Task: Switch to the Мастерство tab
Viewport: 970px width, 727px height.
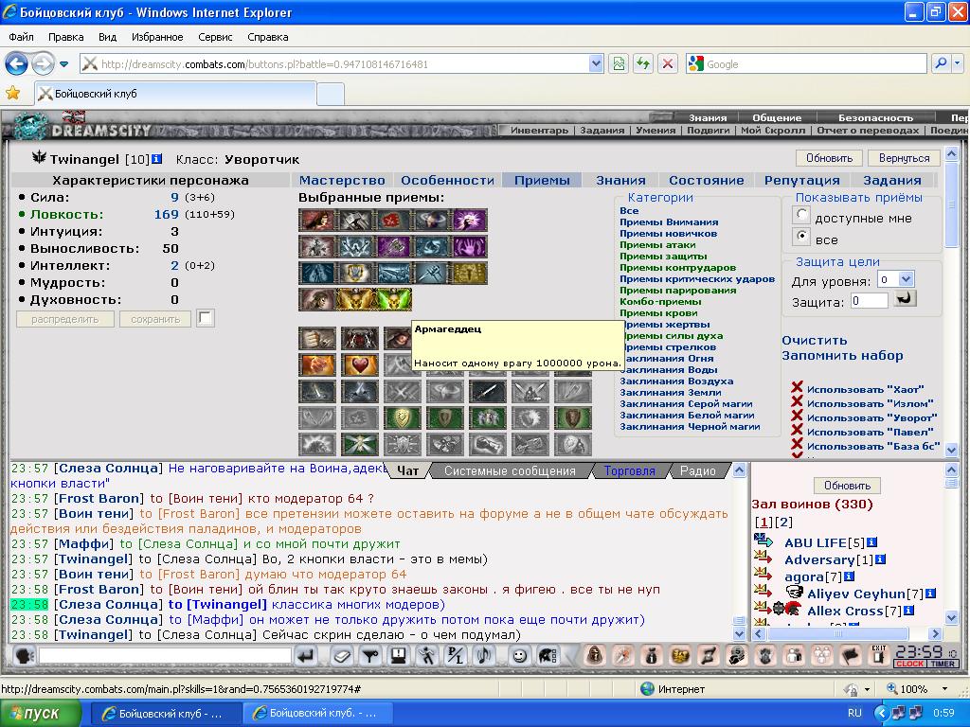Action: pos(341,180)
